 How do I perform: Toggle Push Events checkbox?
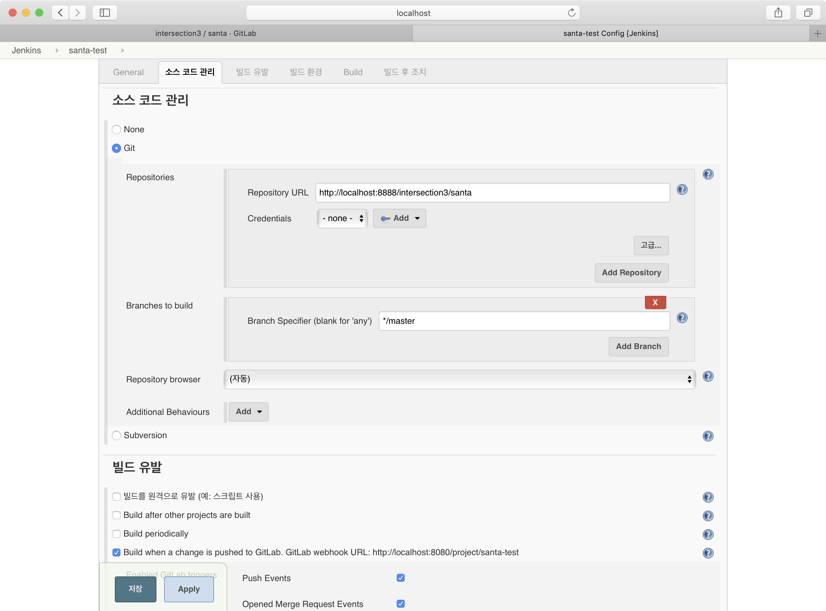(401, 578)
